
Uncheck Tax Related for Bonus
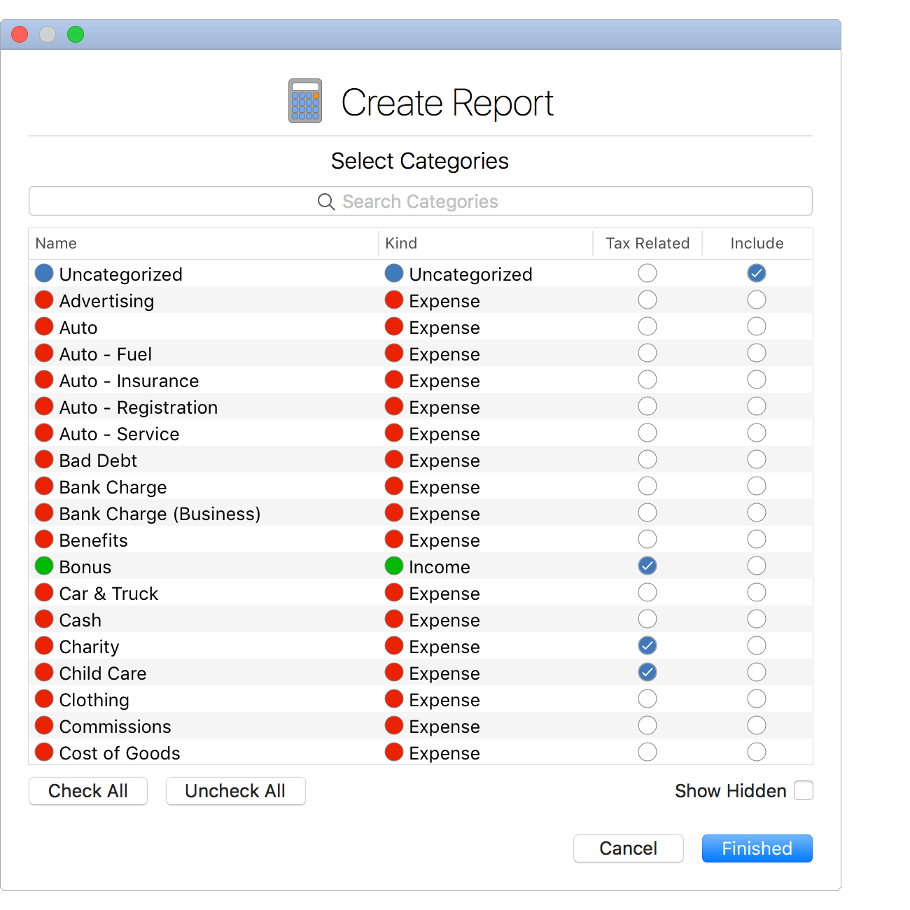(x=647, y=566)
